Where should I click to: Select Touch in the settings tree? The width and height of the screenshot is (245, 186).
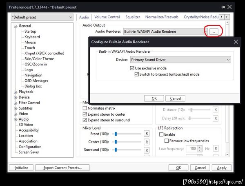[29, 48]
